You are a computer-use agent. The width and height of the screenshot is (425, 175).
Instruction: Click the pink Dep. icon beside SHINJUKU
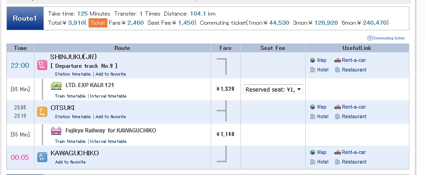click(42, 65)
